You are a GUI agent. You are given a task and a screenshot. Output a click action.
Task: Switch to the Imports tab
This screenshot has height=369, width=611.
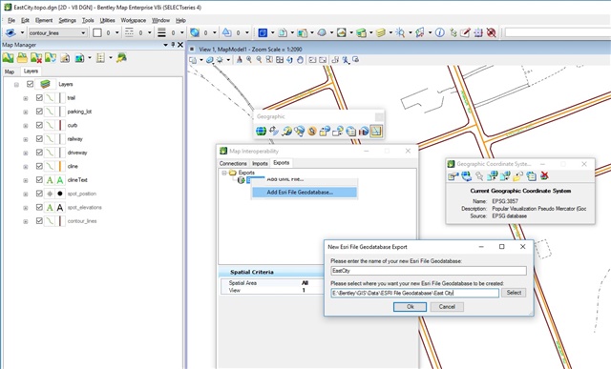[x=260, y=163]
